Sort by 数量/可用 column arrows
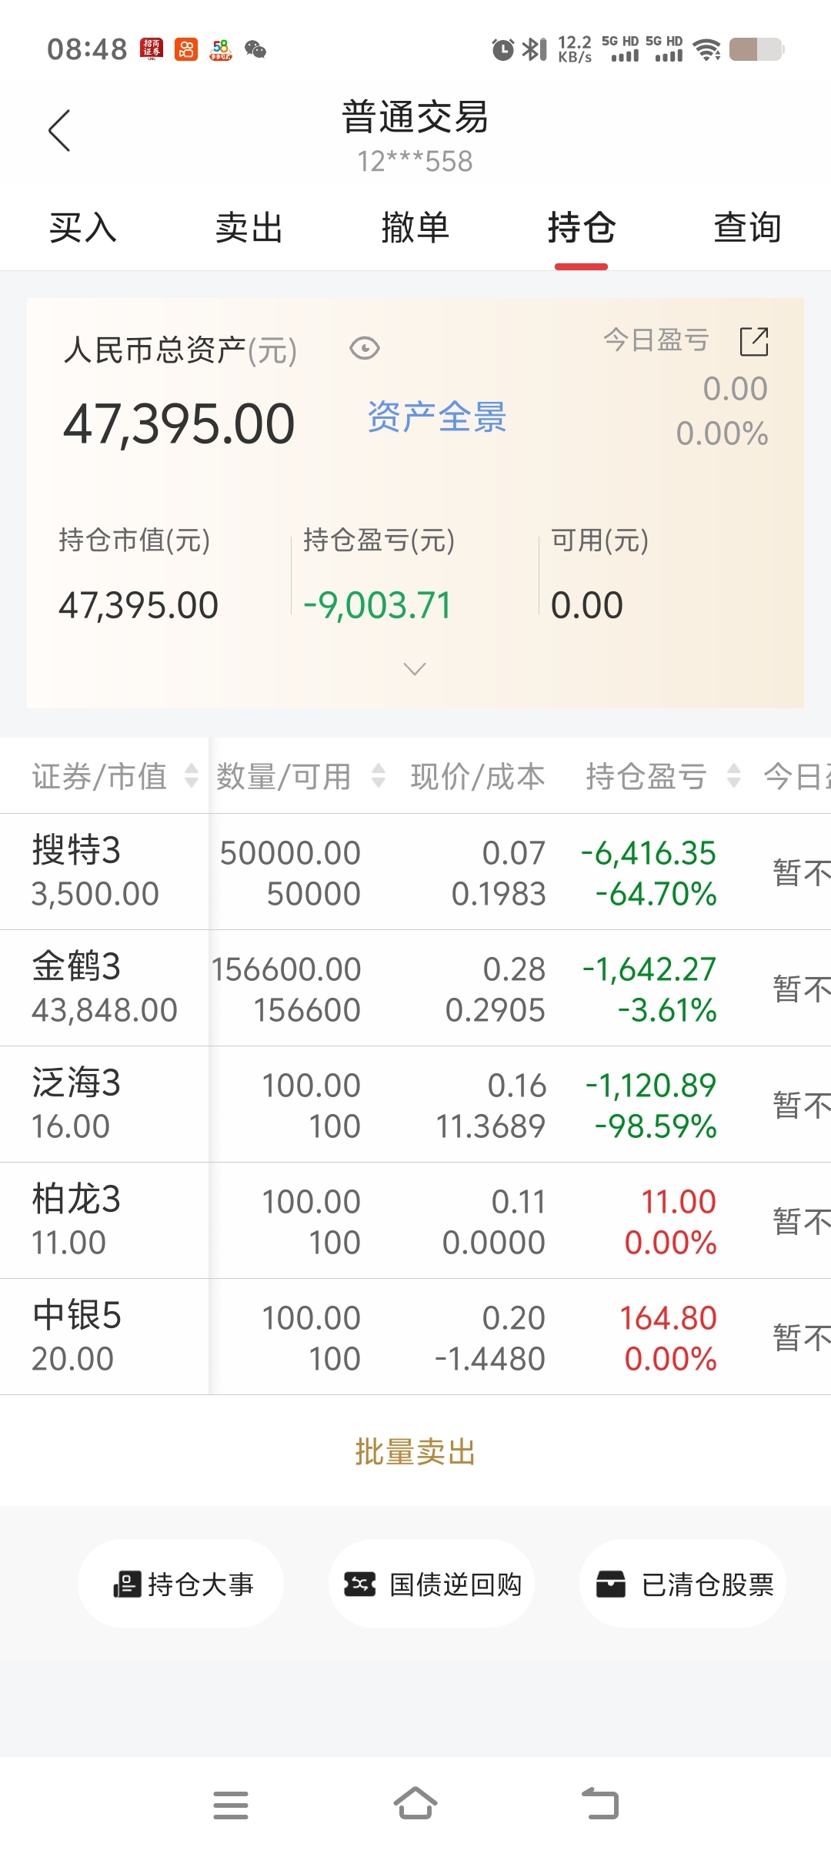 click(378, 776)
